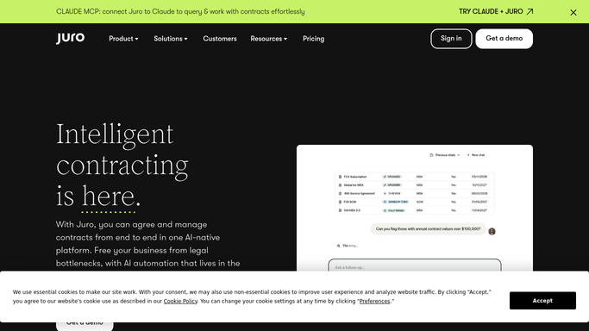Viewport: 589px width, 331px height.
Task: Click the history icon beside Previous chats
Action: 431,155
